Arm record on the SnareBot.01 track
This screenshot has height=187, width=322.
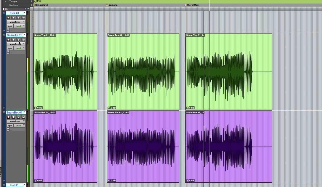(x=8, y=117)
